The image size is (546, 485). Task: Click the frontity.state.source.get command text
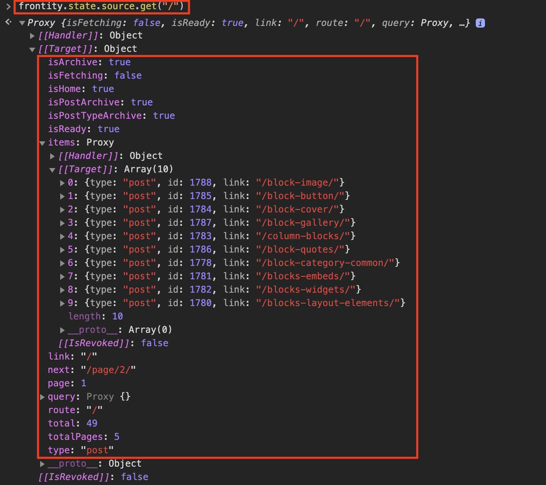pos(101,6)
